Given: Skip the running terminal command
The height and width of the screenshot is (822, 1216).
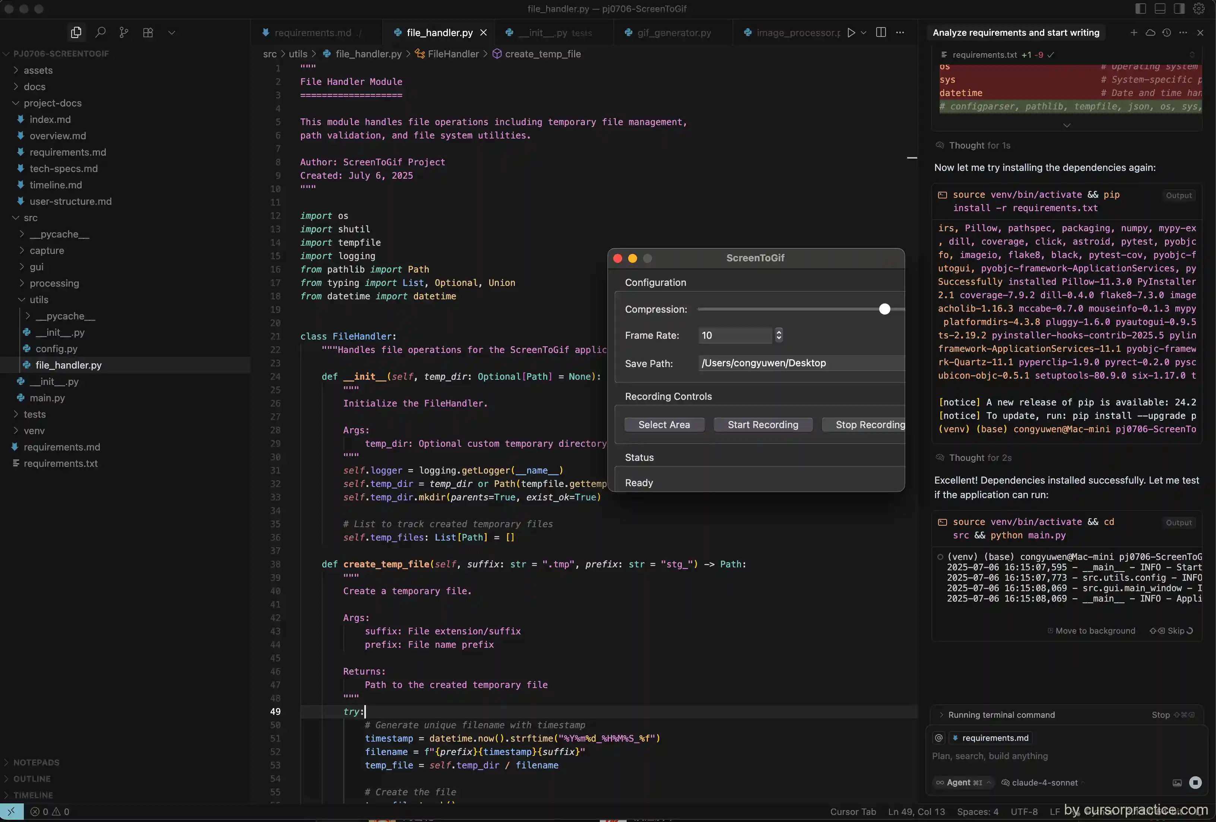Looking at the screenshot, I should (1171, 631).
